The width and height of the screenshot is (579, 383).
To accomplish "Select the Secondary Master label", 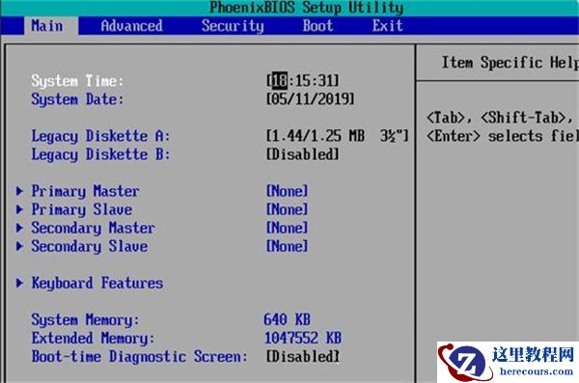I will click(93, 229).
